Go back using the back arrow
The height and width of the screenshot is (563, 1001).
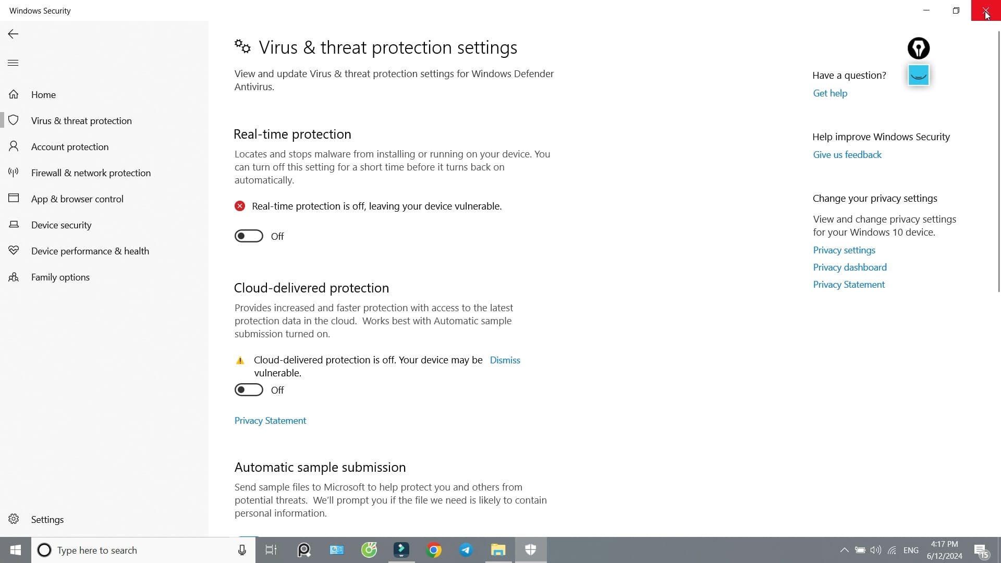point(13,34)
